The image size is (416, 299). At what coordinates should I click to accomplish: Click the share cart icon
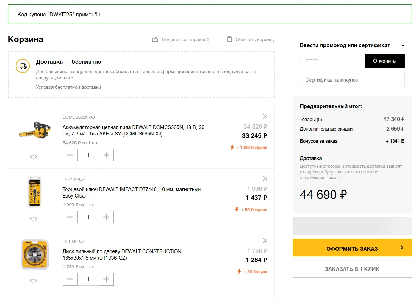click(155, 39)
